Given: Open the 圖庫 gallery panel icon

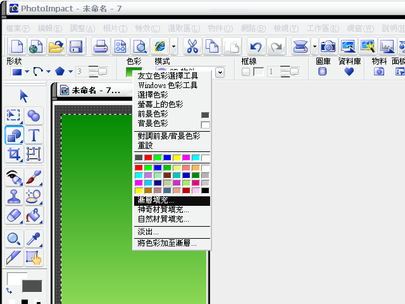Looking at the screenshot, I should 322,72.
